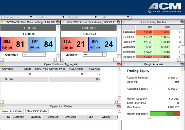Click the New Limit Order button
185x130 pixels.
pyautogui.click(x=12, y=111)
